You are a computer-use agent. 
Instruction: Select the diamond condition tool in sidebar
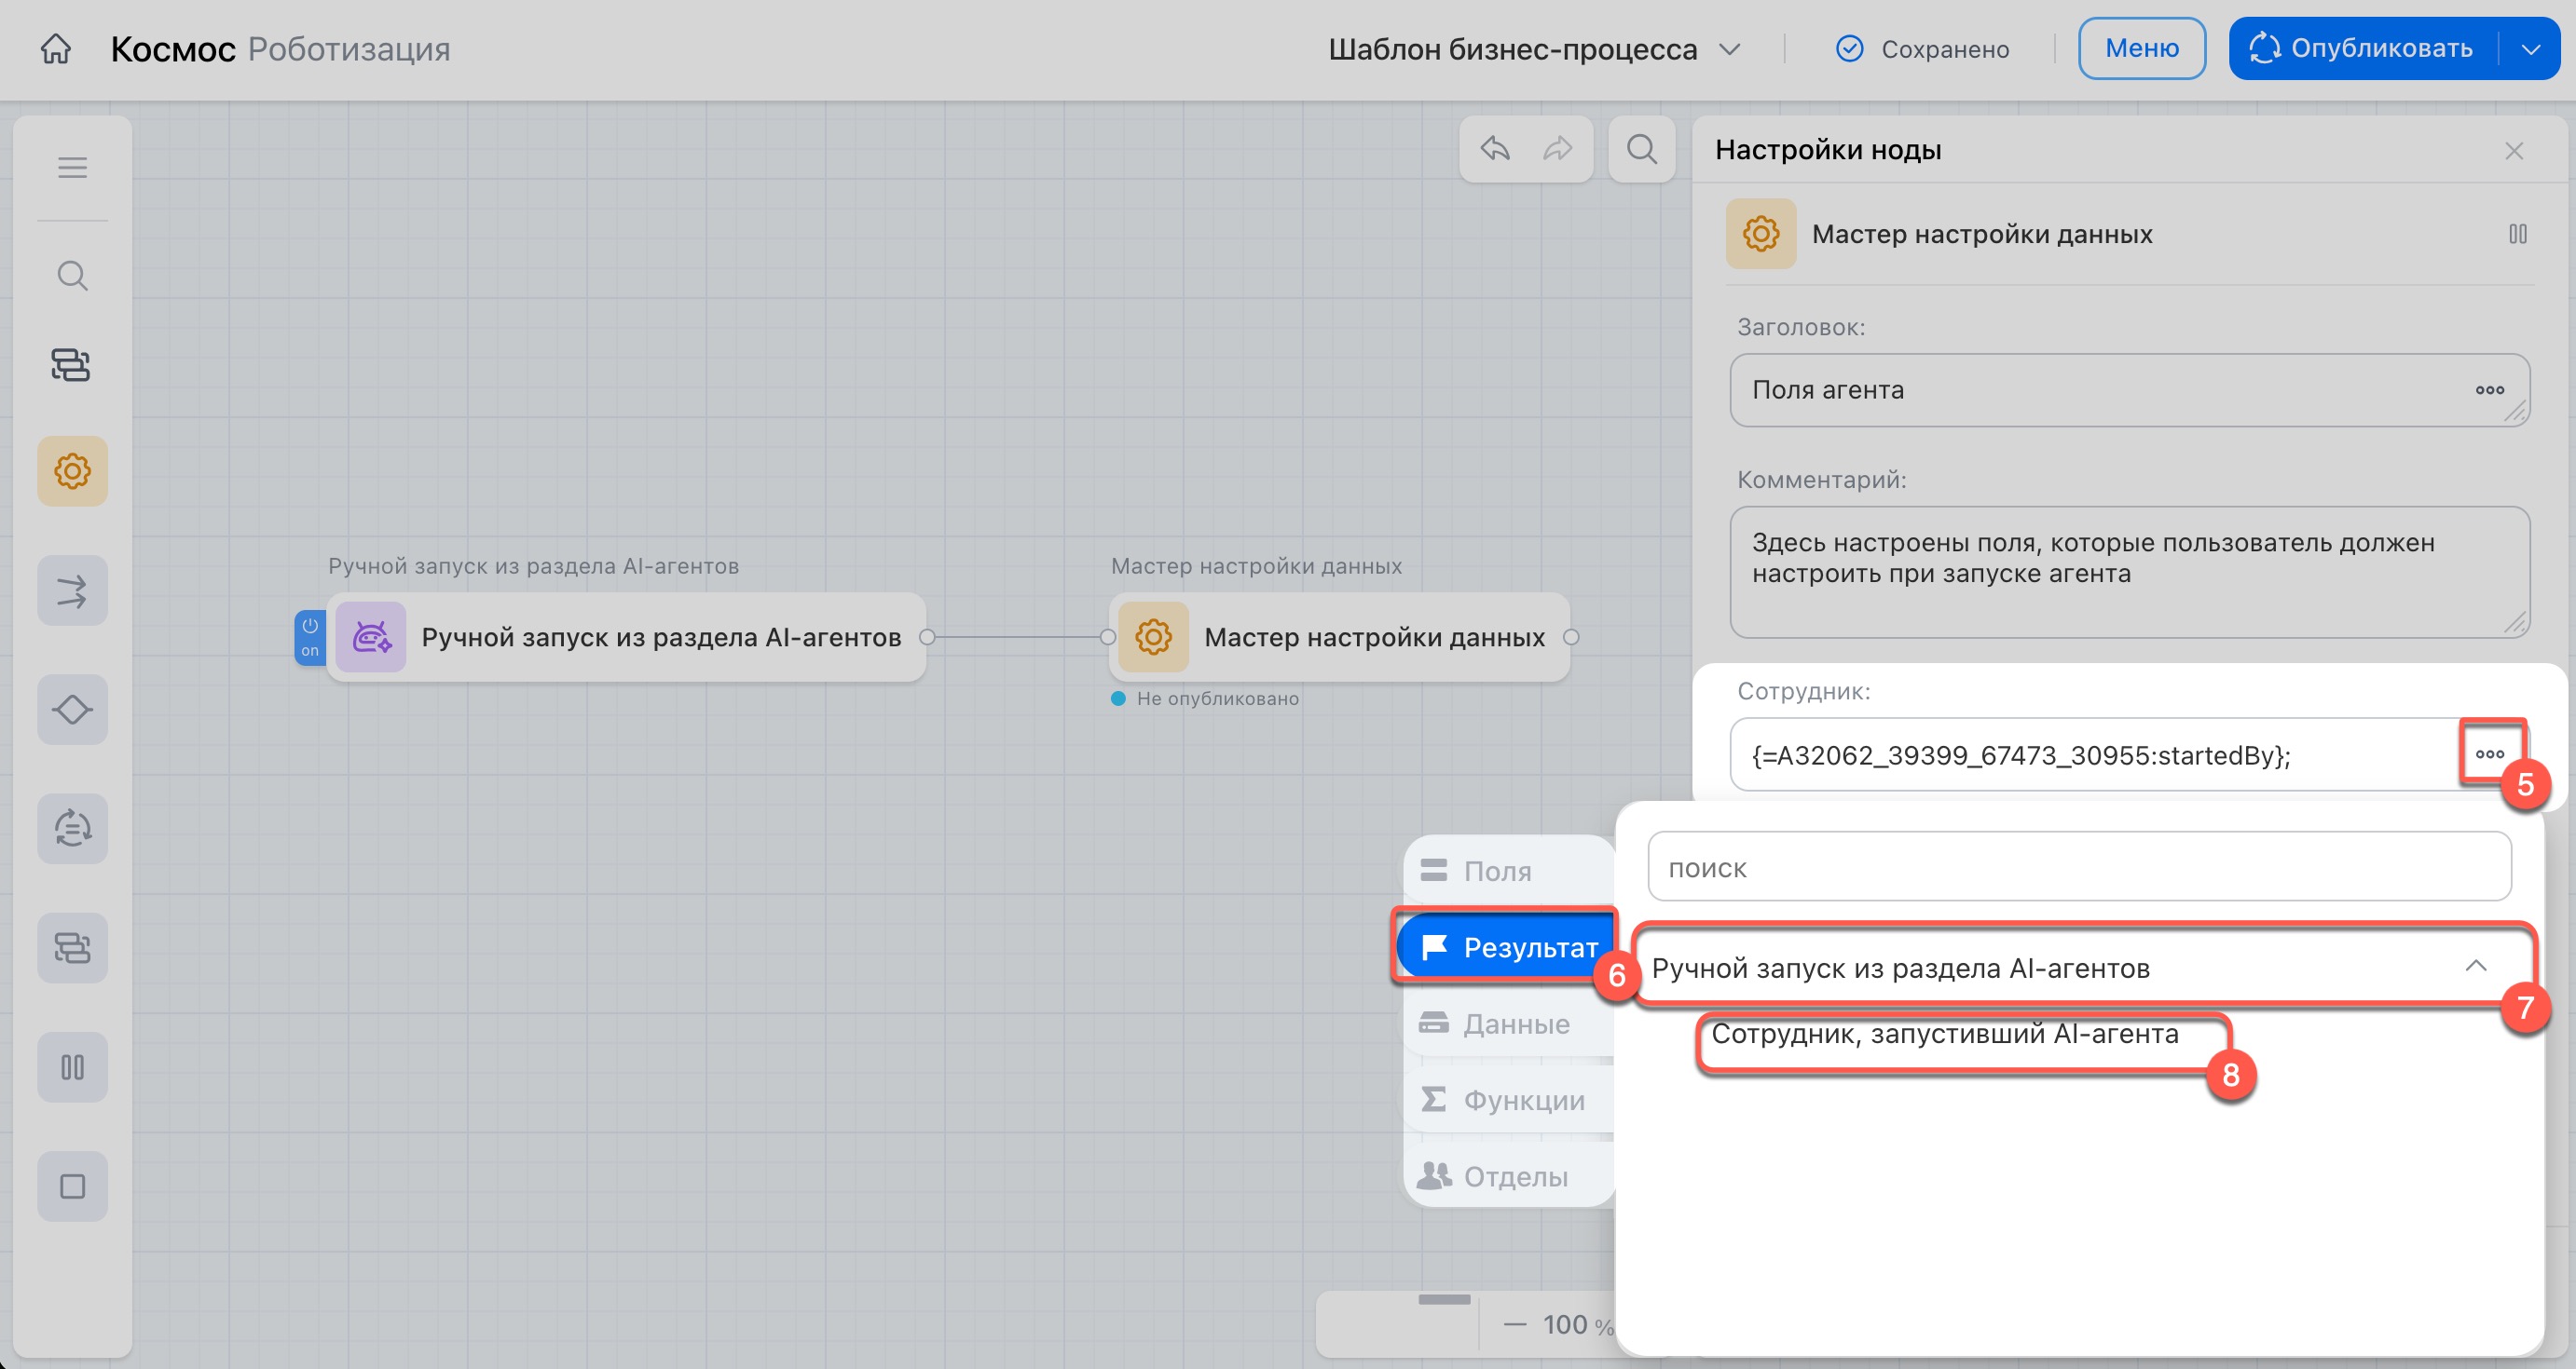(x=72, y=710)
